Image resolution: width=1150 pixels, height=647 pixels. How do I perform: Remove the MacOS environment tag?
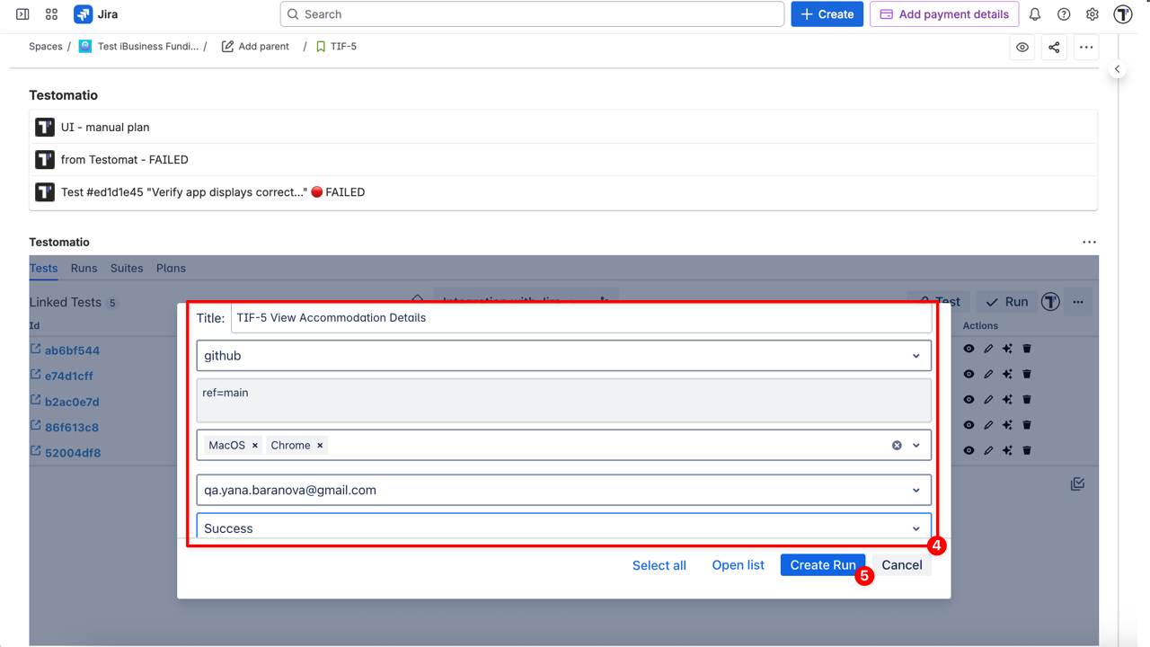pyautogui.click(x=255, y=446)
